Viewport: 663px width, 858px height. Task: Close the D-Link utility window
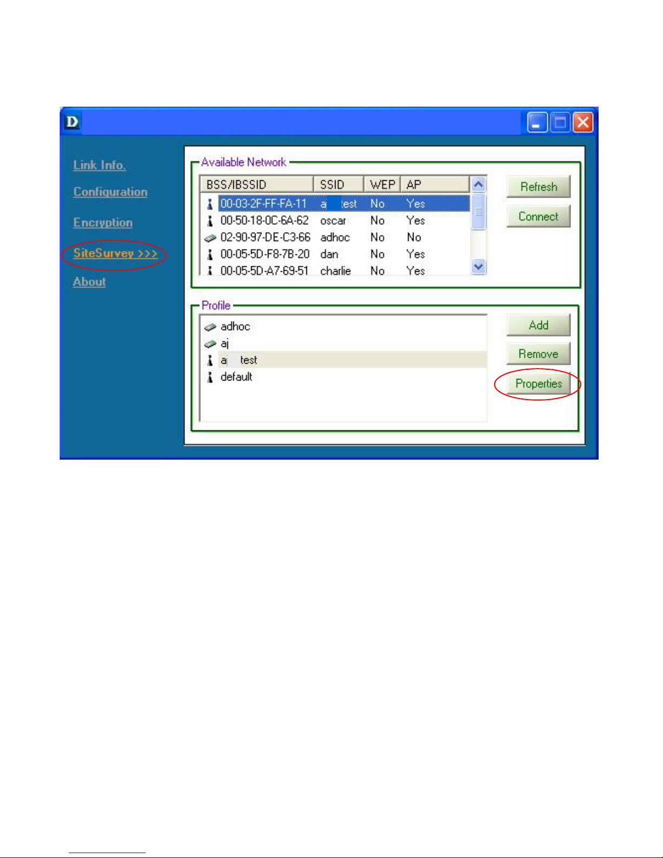[583, 123]
